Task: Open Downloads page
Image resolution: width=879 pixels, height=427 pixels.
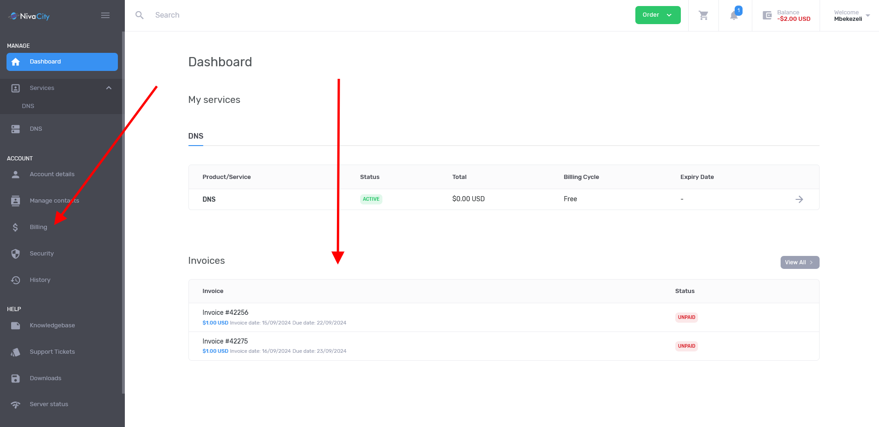Action: 45,378
